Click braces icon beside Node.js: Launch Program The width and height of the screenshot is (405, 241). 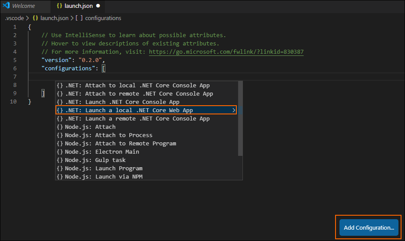(60, 169)
